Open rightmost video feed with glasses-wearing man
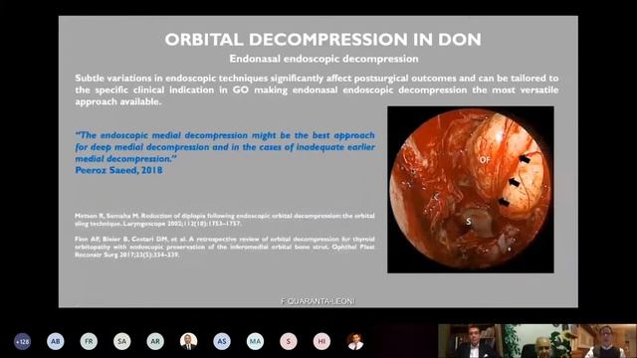 603,341
